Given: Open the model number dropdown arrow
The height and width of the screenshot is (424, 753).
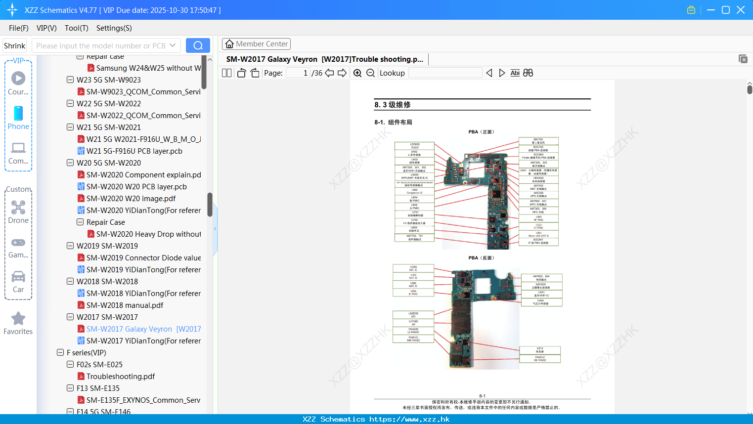Looking at the screenshot, I should point(173,45).
